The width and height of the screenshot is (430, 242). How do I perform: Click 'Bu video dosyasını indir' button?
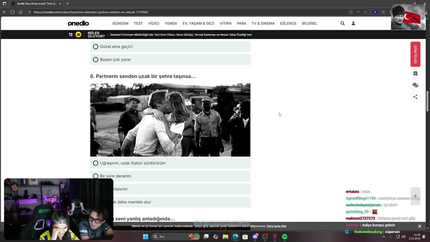click(x=219, y=223)
